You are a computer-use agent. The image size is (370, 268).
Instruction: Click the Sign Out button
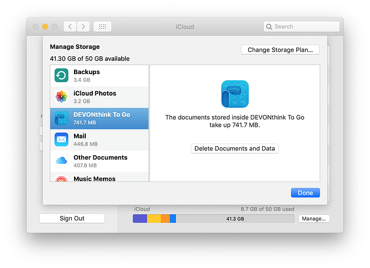[72, 219]
